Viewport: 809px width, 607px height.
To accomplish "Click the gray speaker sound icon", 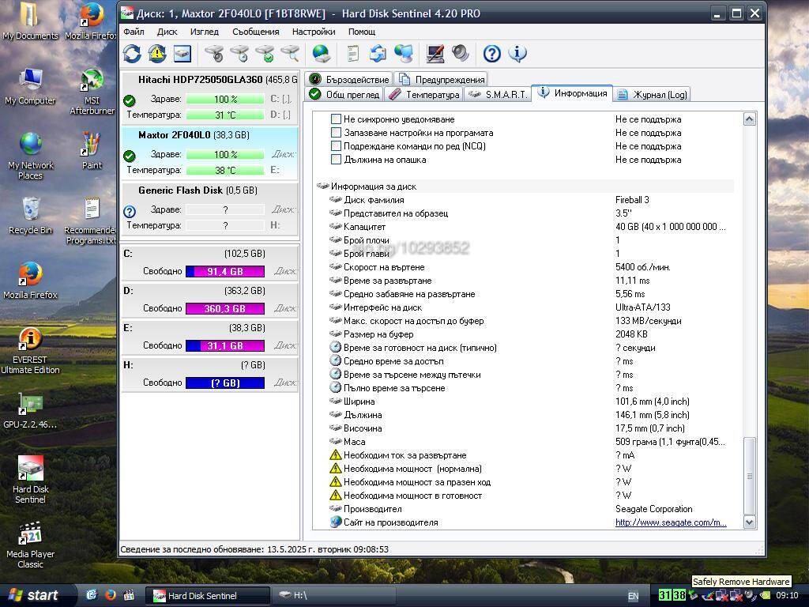I will (461, 53).
